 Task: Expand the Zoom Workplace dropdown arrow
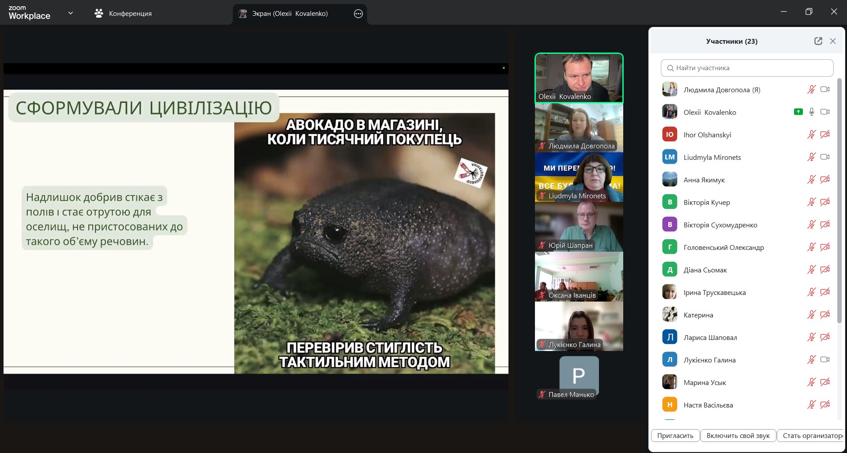[71, 13]
